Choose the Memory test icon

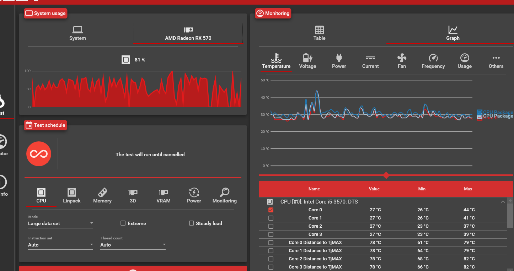102,193
